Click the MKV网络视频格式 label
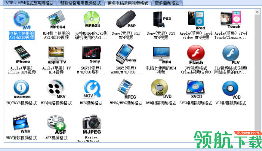Screen dimensions: 262x151 56,103
